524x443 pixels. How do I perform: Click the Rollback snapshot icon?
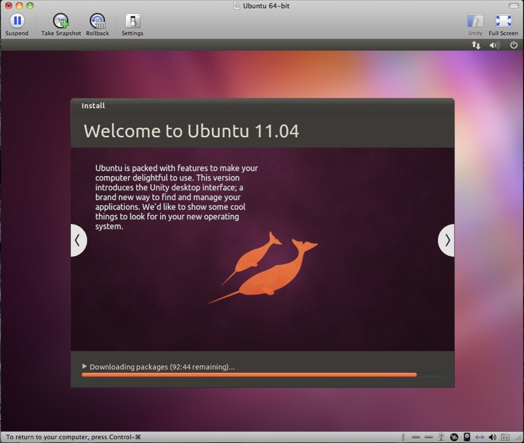[97, 22]
